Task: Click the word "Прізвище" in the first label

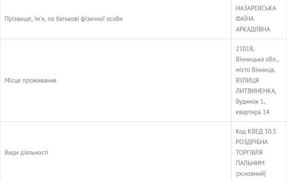Action: [x=16, y=19]
